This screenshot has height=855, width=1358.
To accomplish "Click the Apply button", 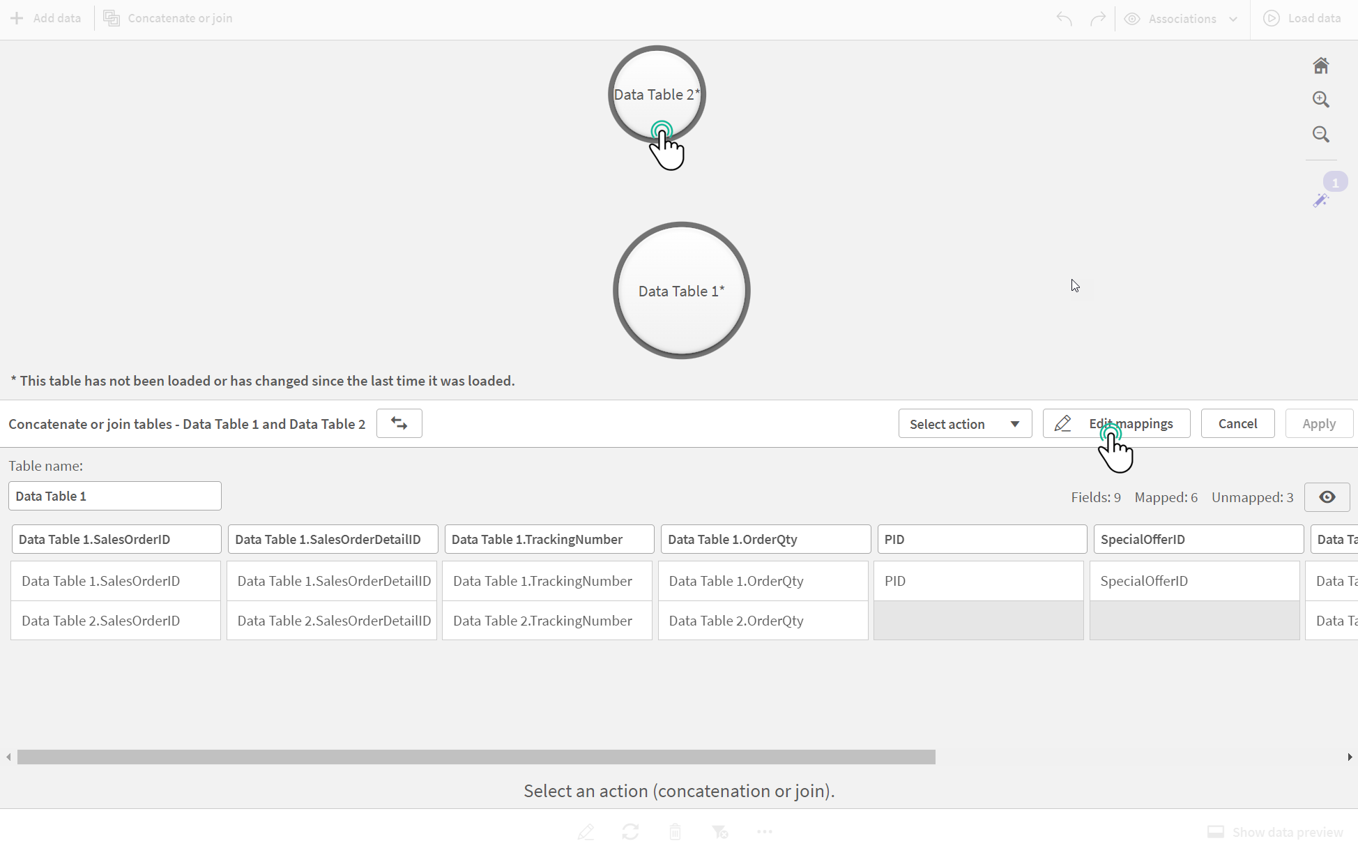I will [x=1320, y=423].
